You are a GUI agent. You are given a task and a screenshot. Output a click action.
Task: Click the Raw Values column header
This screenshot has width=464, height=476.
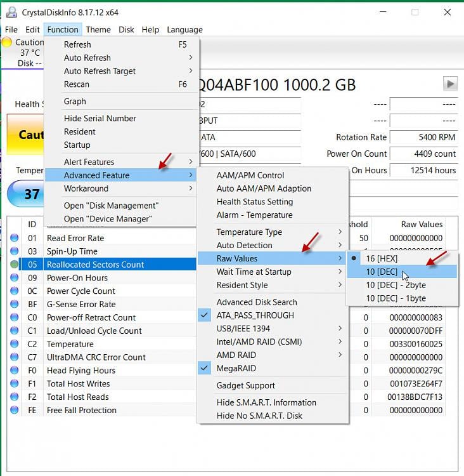pyautogui.click(x=408, y=224)
